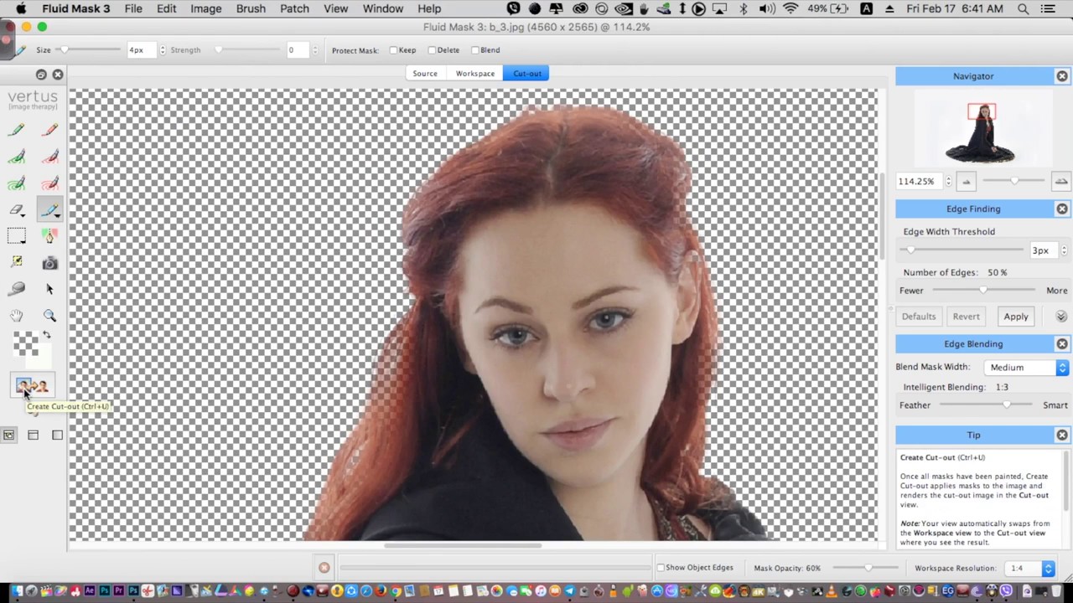Select the red Delete Global brush
The height and width of the screenshot is (603, 1073).
pyautogui.click(x=49, y=183)
